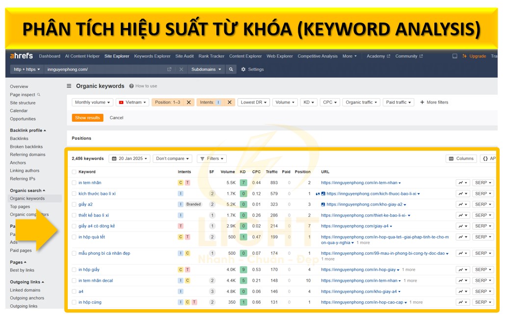Click the display icon near Upgrade
This screenshot has height=319, width=506.
click(454, 56)
